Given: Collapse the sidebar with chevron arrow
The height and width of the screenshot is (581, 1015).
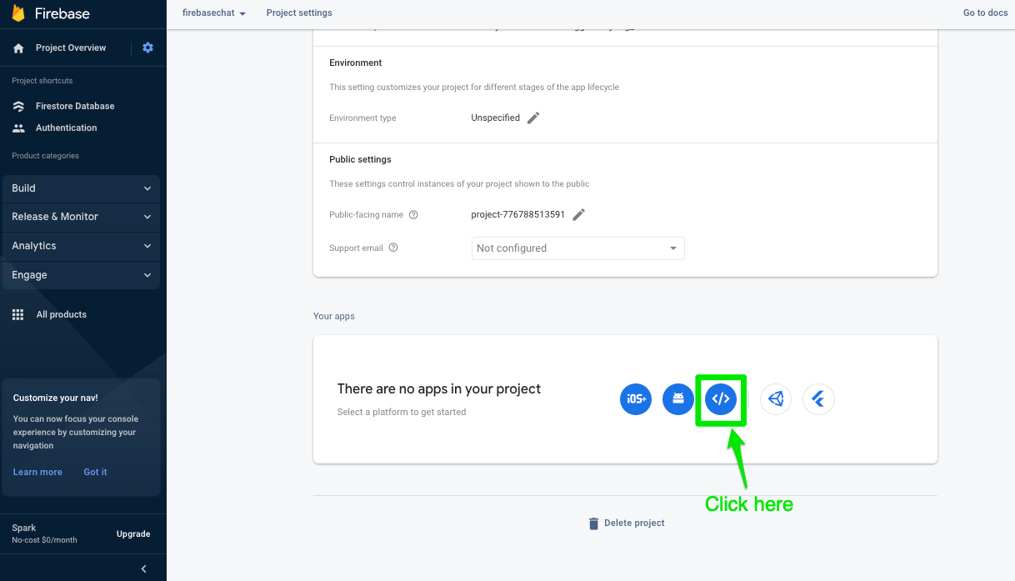Looking at the screenshot, I should pos(143,568).
